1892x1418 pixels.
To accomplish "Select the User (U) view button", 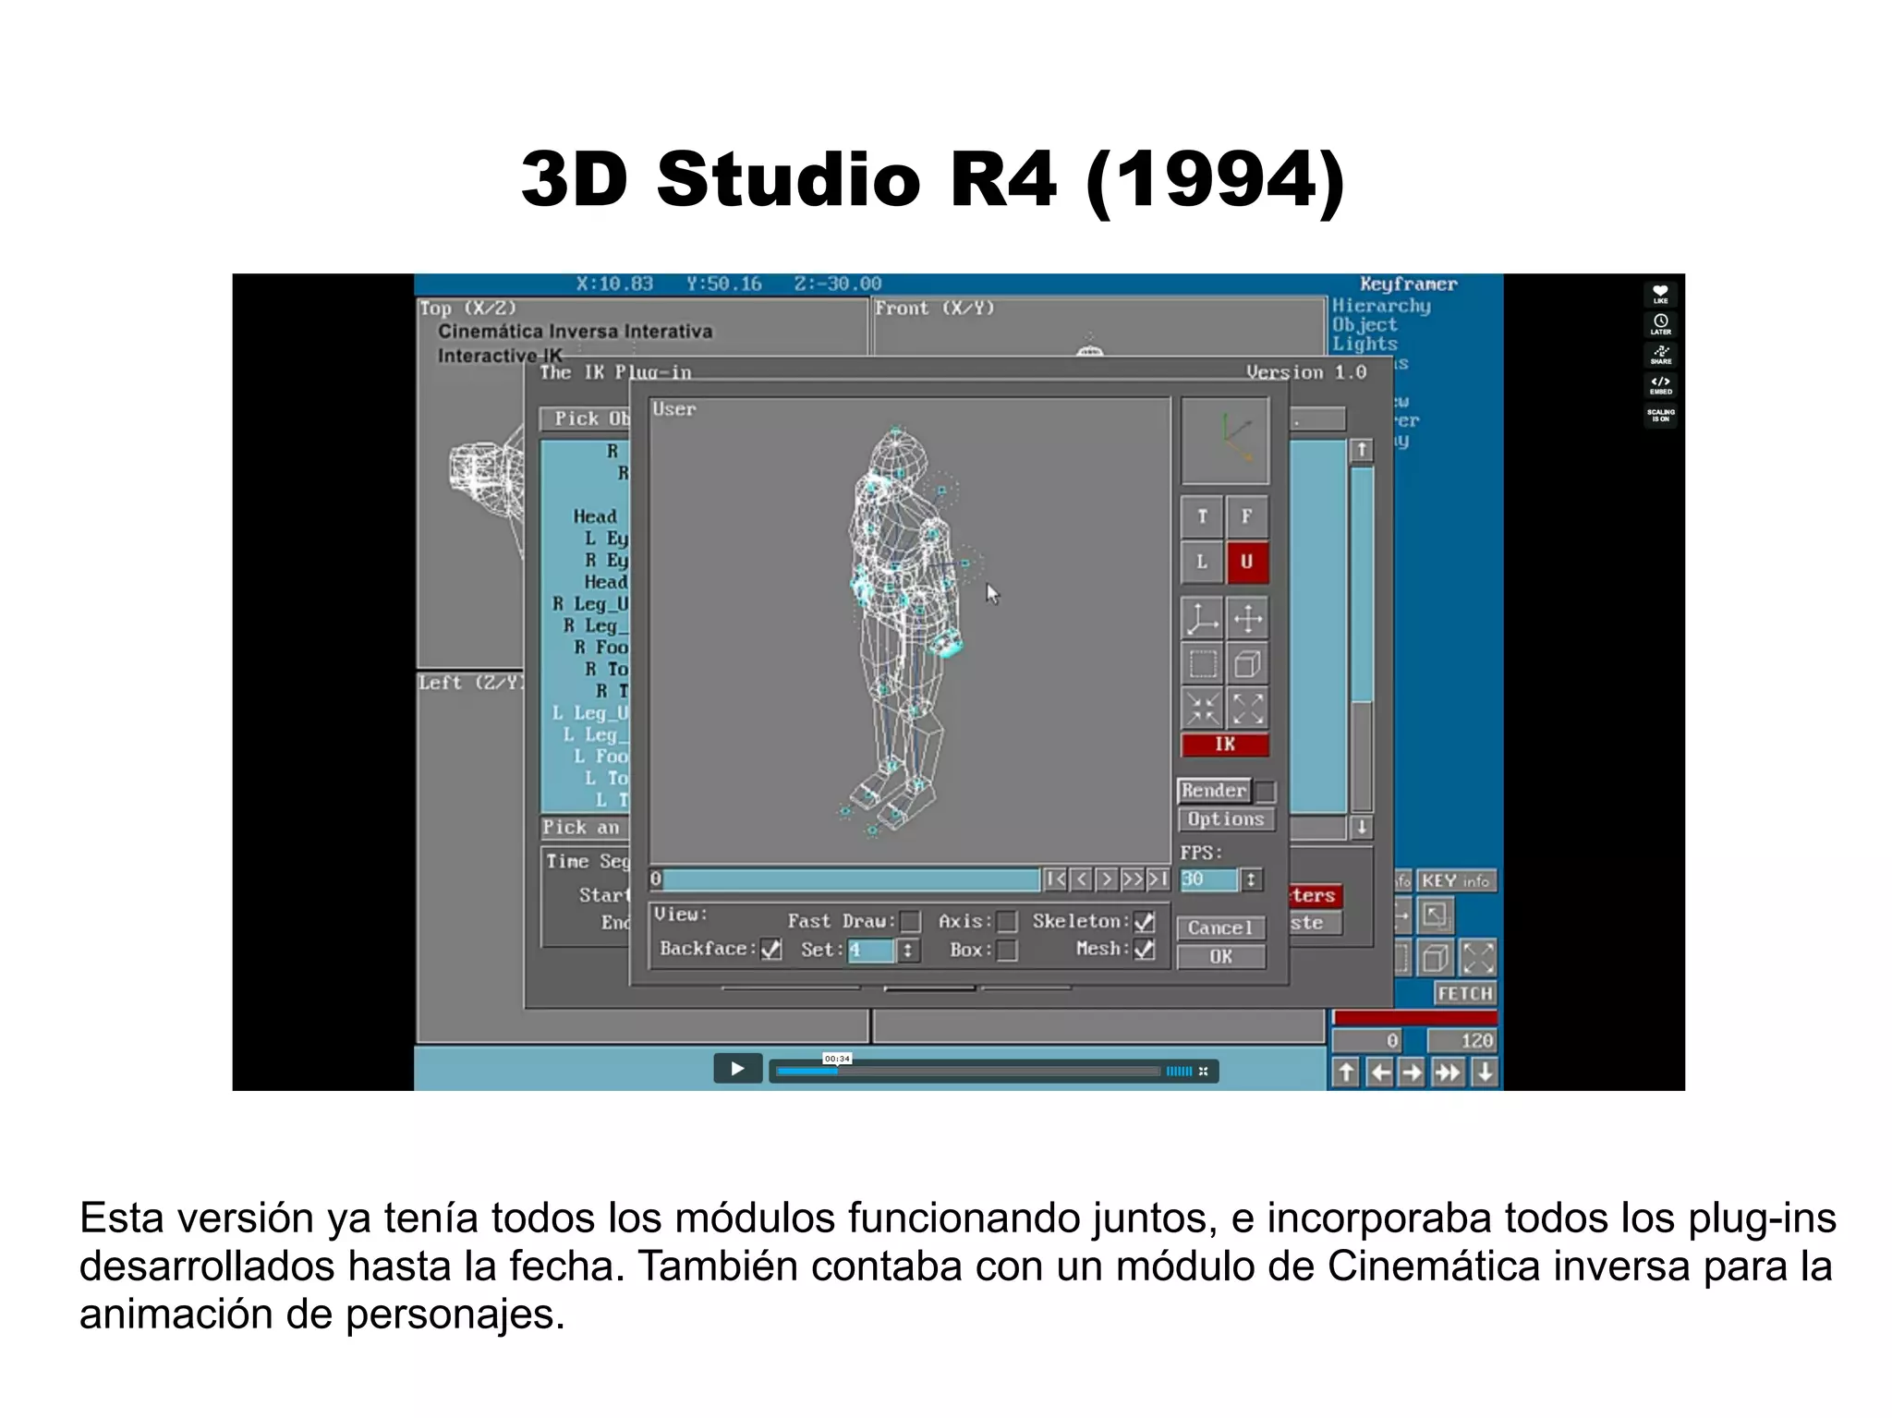I will point(1247,562).
